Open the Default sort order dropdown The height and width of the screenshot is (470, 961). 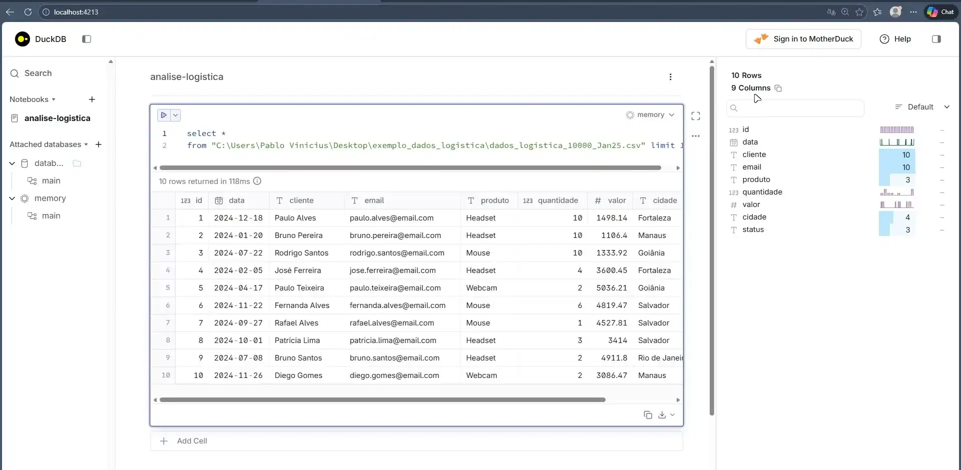[x=922, y=107]
